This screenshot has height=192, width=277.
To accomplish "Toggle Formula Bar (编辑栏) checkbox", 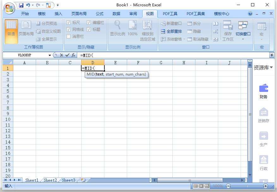I will coord(89,23).
